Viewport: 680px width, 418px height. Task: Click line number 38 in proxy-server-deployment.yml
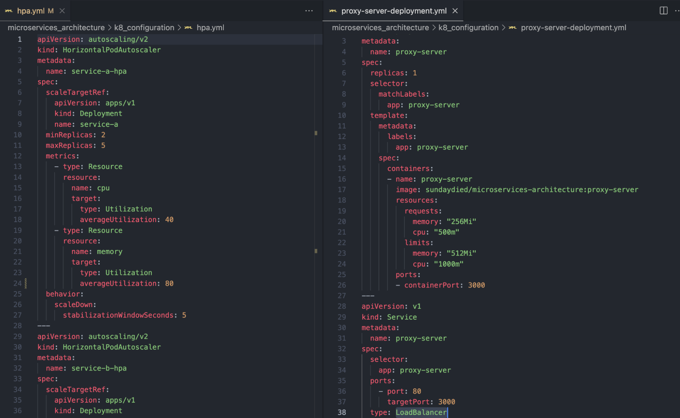[342, 412]
